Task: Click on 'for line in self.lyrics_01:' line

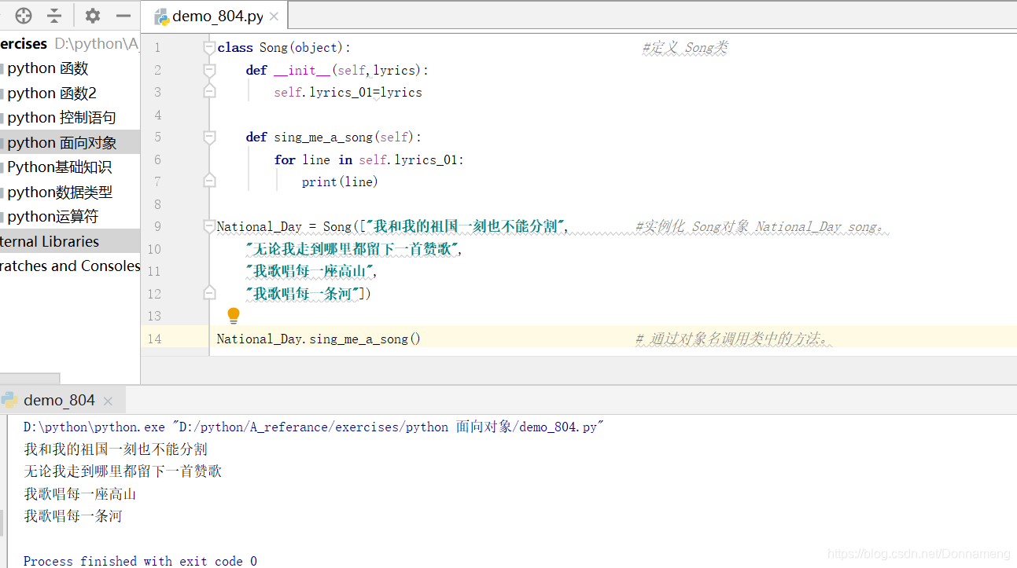Action: coord(369,159)
